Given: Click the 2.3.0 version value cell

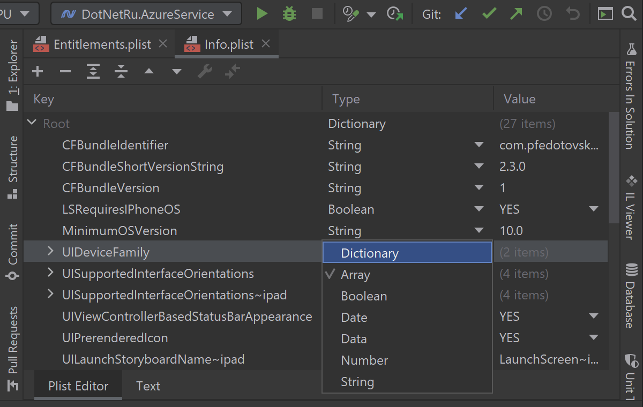Looking at the screenshot, I should pyautogui.click(x=550, y=167).
